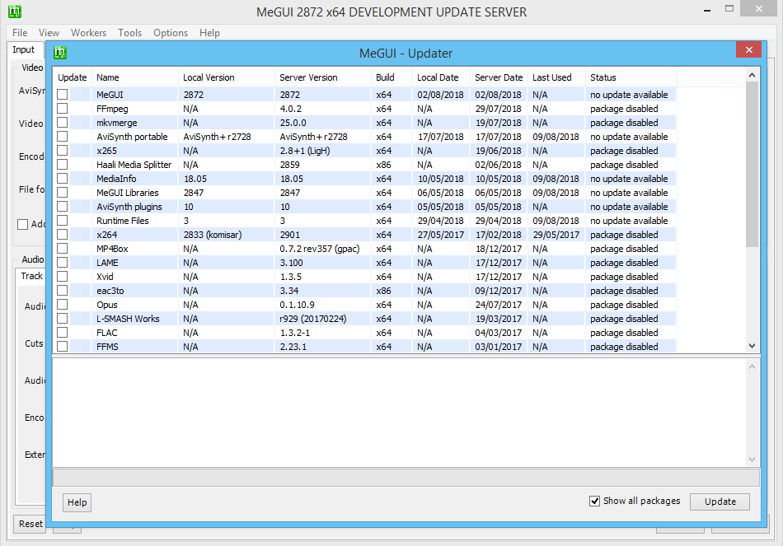This screenshot has height=546, width=783.
Task: Click the update progress bar
Action: [406, 477]
